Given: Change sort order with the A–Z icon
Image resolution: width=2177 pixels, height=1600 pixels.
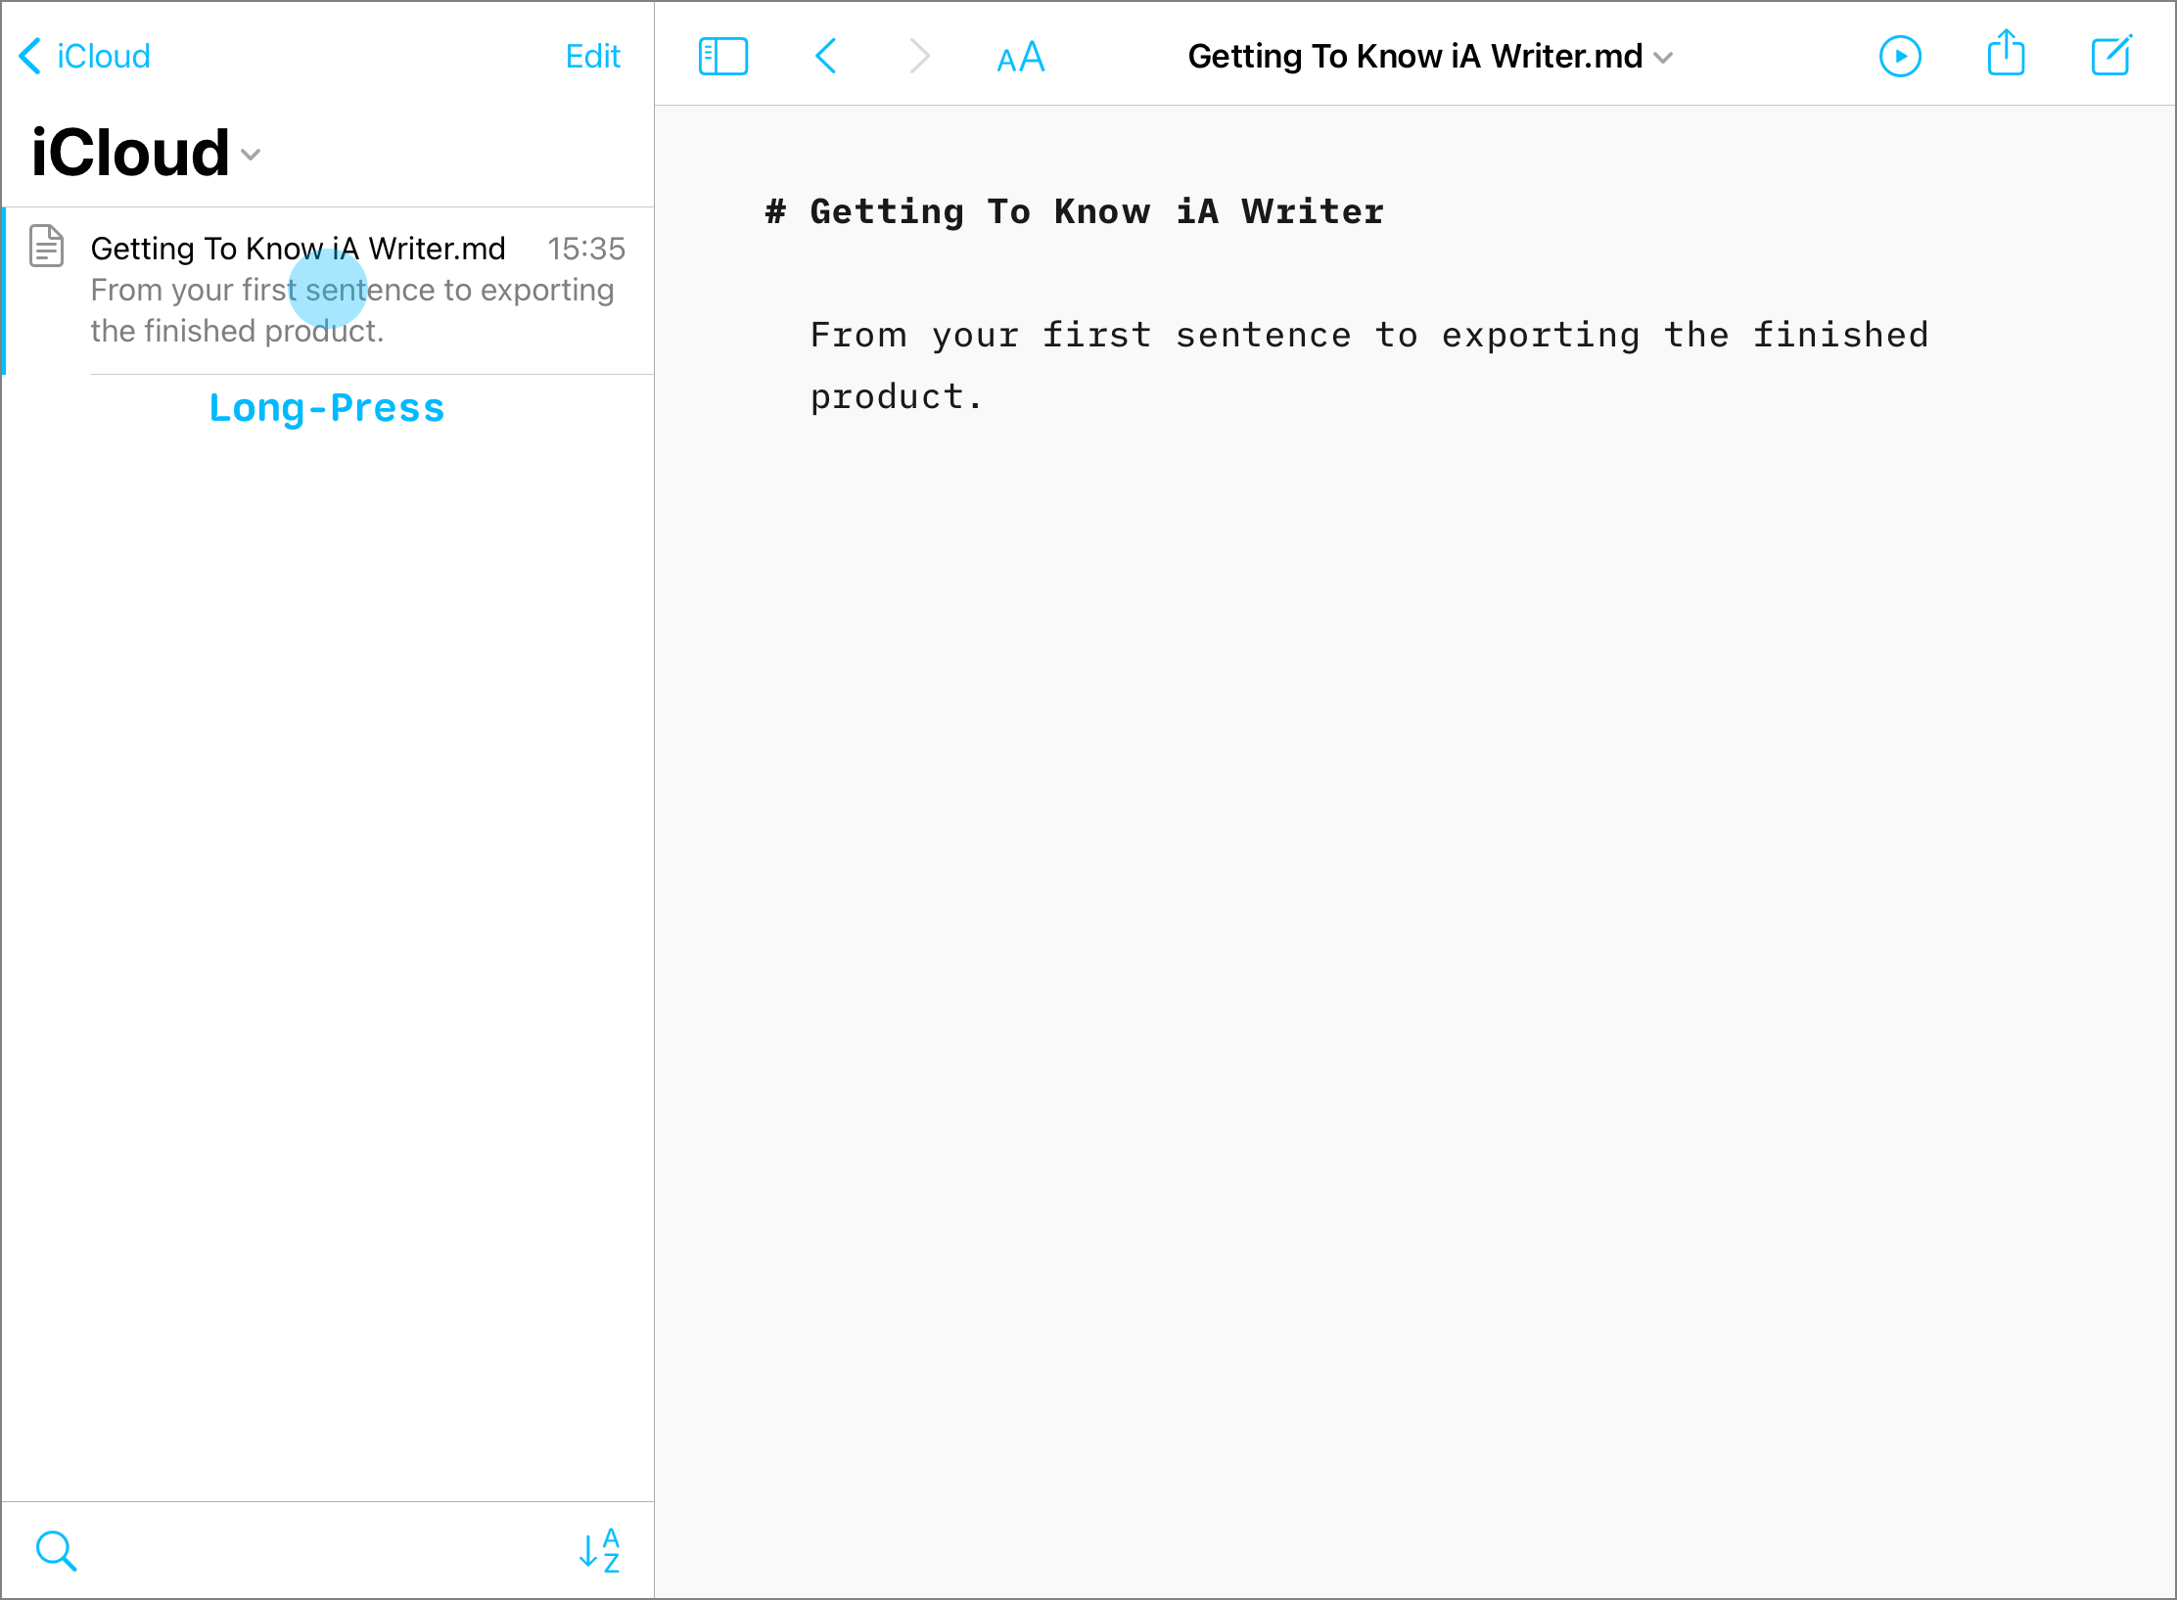Looking at the screenshot, I should (x=599, y=1551).
